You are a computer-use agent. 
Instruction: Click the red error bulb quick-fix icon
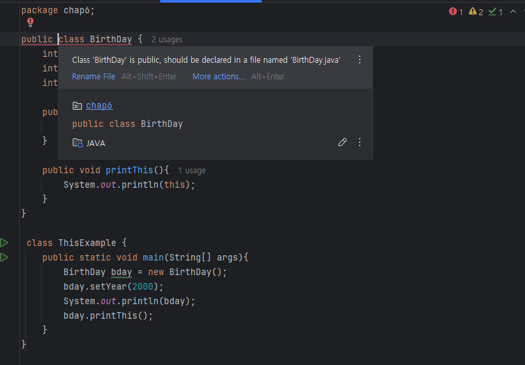[x=30, y=22]
